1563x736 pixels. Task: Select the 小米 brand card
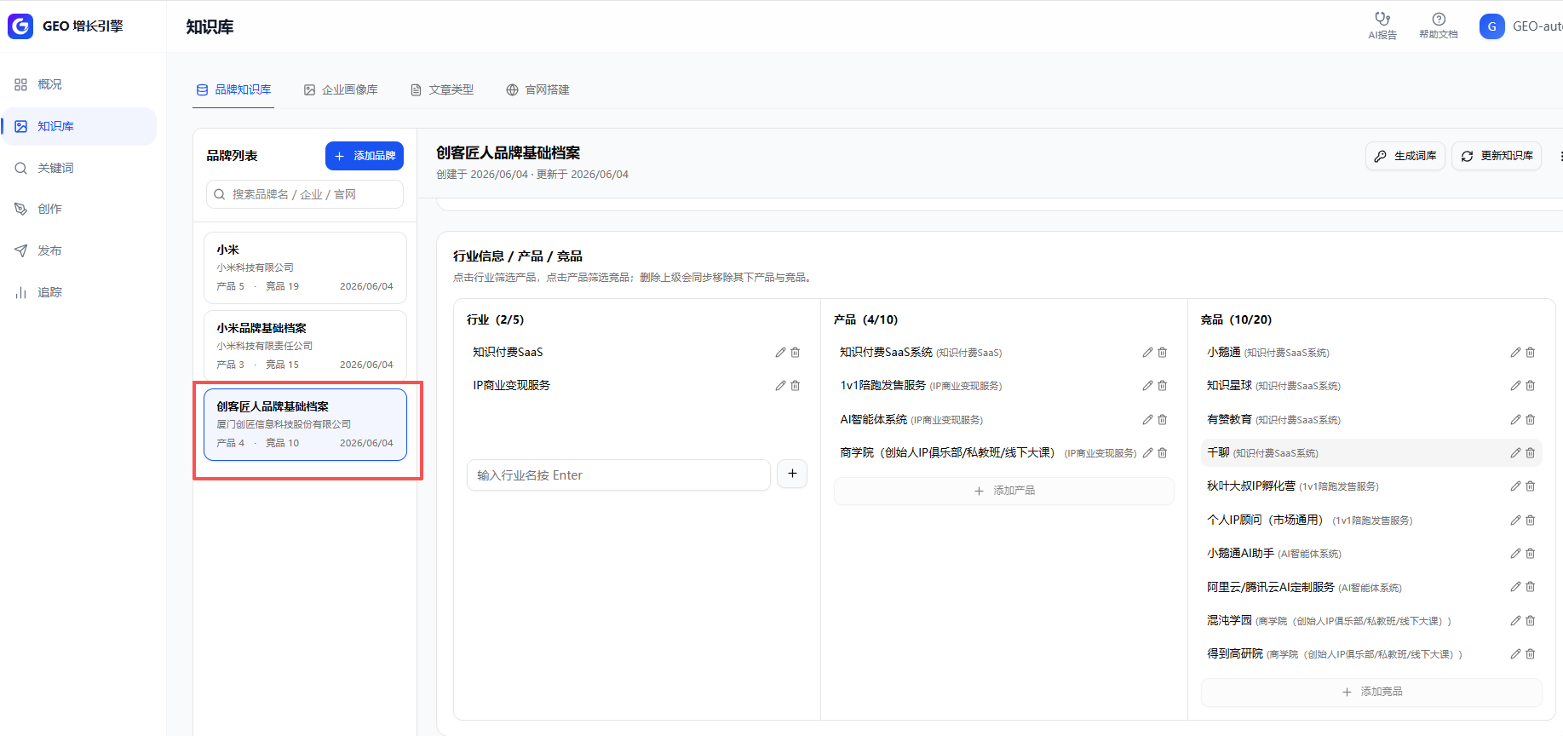(x=305, y=267)
